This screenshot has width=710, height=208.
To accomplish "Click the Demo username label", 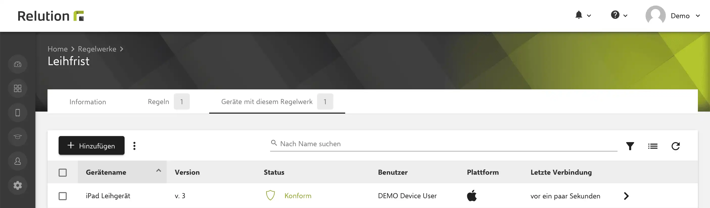I will click(680, 16).
